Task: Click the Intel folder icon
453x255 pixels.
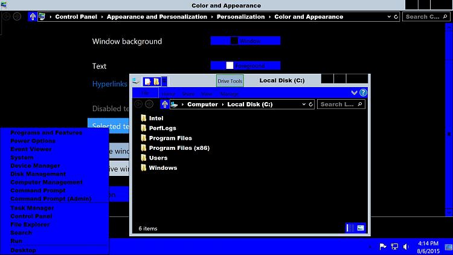Action: [144, 118]
